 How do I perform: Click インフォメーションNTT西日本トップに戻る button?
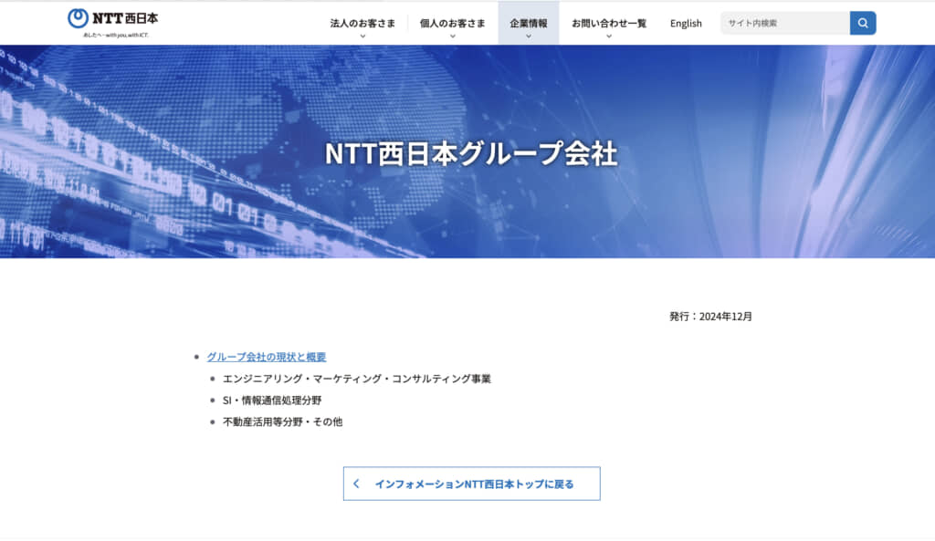[472, 484]
